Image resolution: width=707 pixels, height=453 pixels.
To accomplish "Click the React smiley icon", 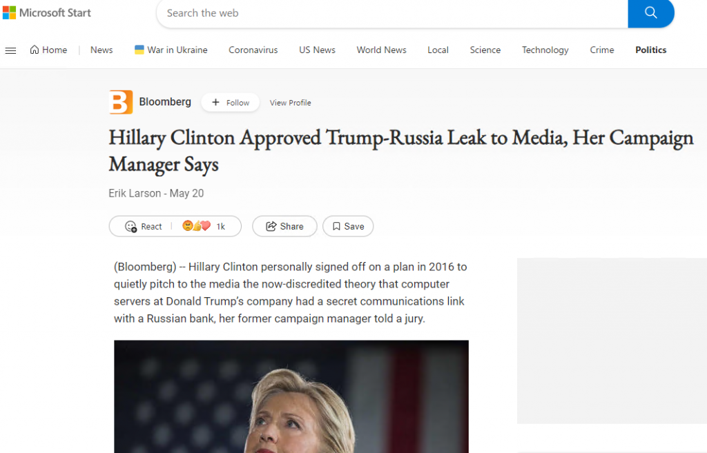I will 130,226.
